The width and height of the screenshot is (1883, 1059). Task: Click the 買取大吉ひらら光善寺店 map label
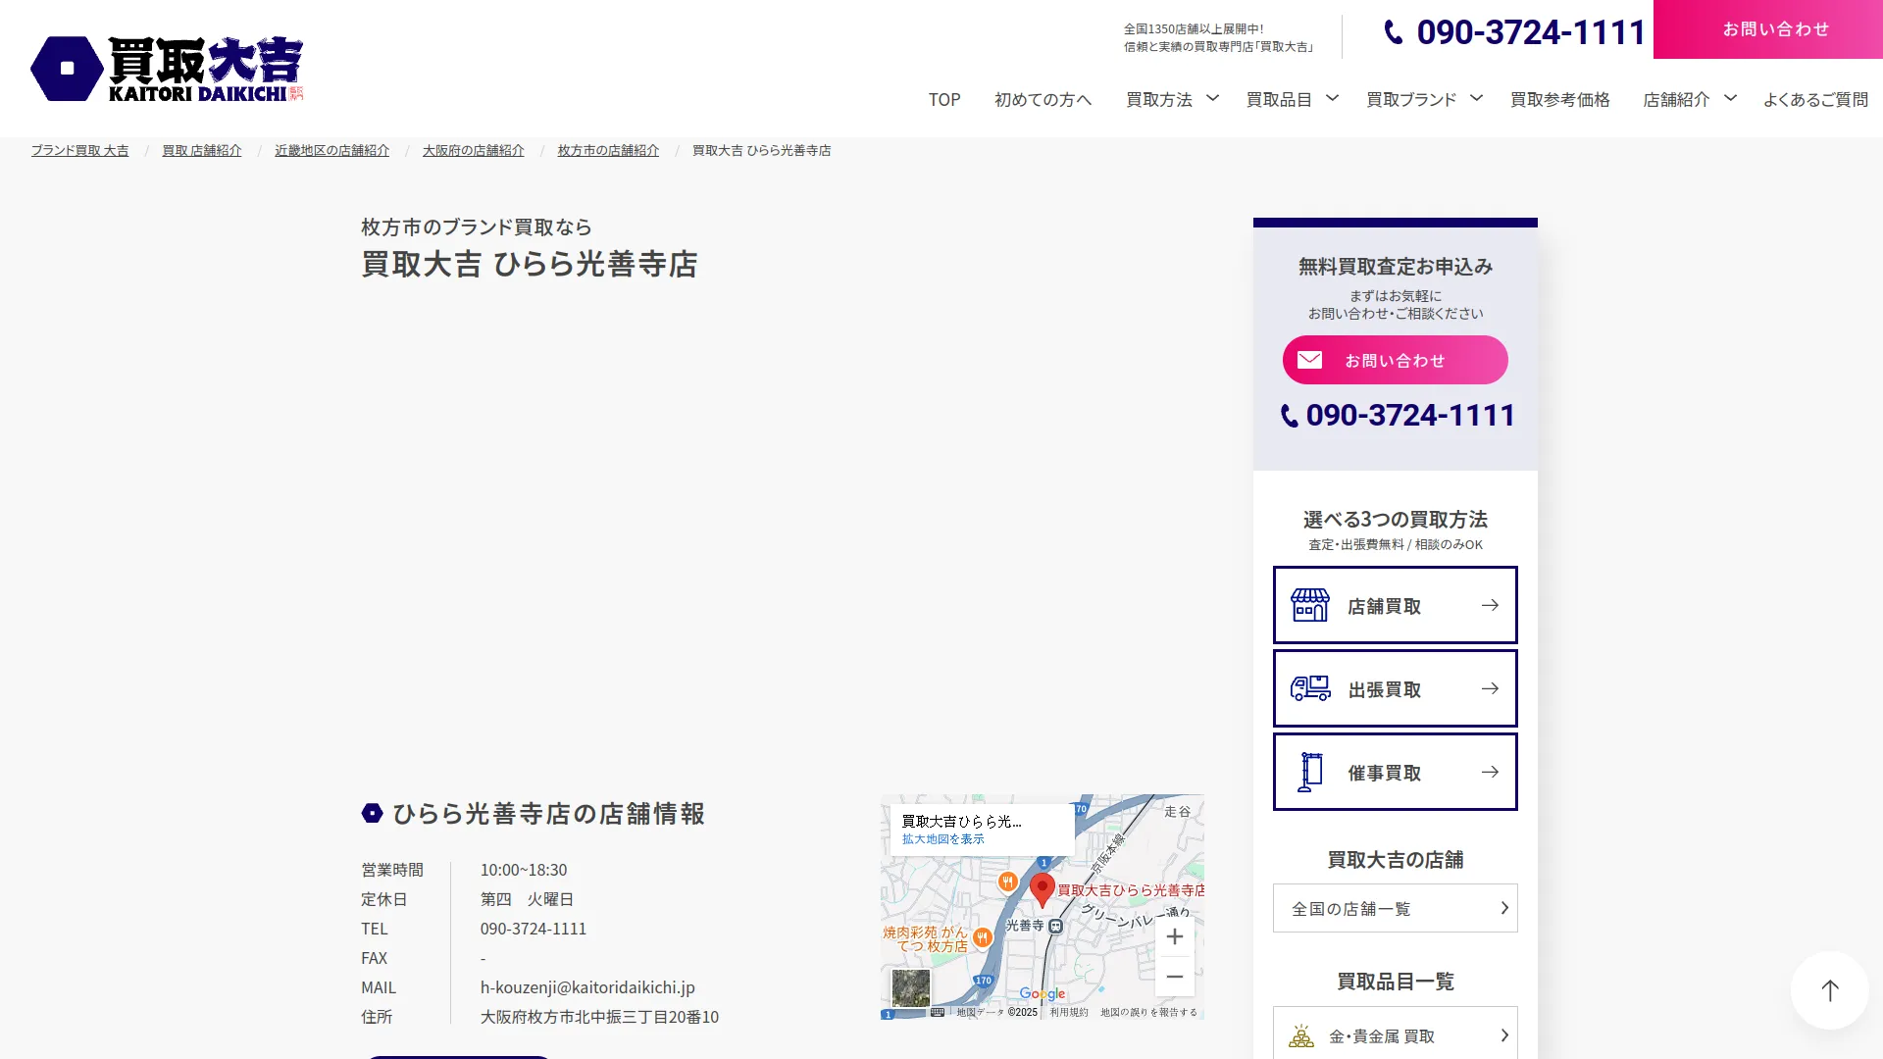(x=1131, y=890)
